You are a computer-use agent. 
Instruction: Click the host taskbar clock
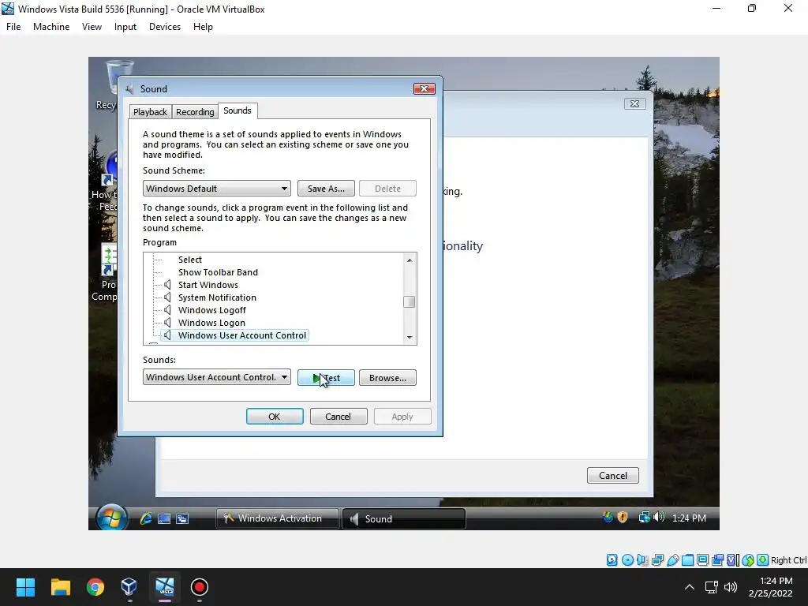[771, 587]
